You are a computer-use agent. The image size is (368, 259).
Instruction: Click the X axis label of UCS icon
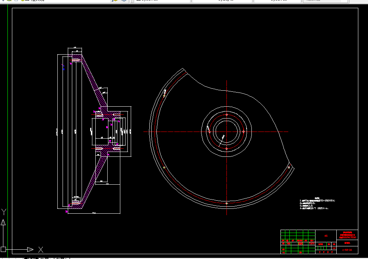pyautogui.click(x=41, y=250)
